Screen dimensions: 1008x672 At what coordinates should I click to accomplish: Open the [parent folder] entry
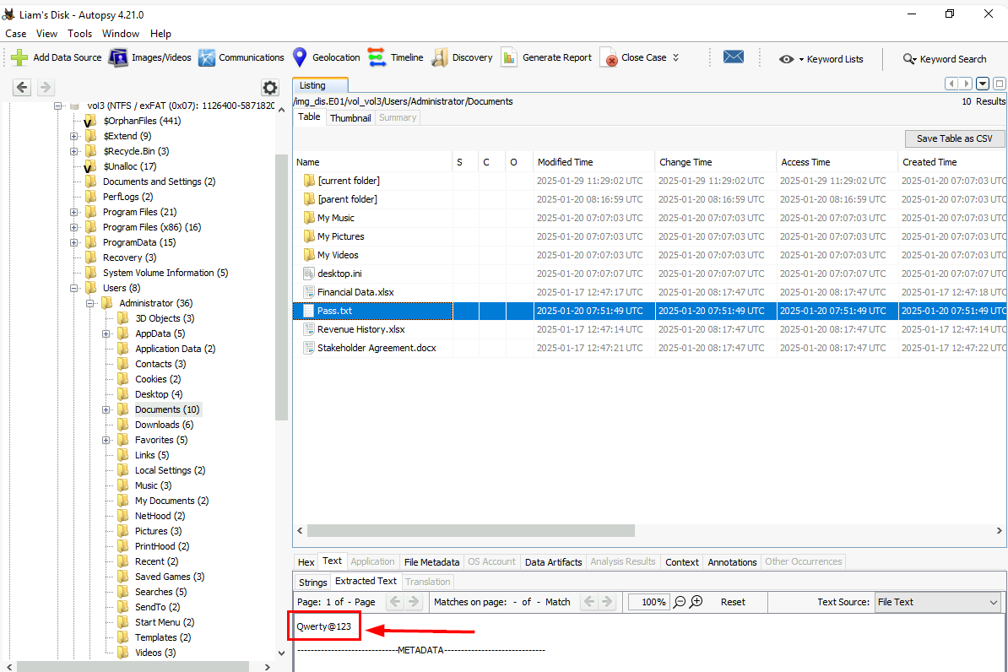[x=347, y=199]
